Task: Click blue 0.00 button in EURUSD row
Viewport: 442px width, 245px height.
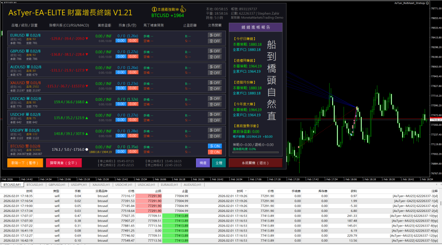Action: pyautogui.click(x=121, y=40)
